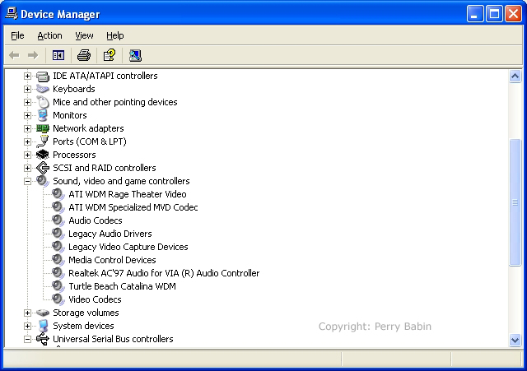527x371 pixels.
Task: Click speaker icon for Sound, video controllers
Action: pyautogui.click(x=43, y=181)
